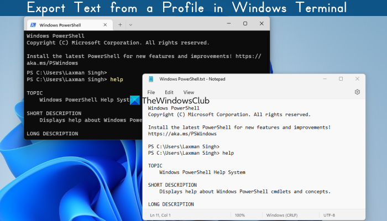The image size is (387, 221).
Task: Maximize the Windows Terminal window
Action: (245, 23)
